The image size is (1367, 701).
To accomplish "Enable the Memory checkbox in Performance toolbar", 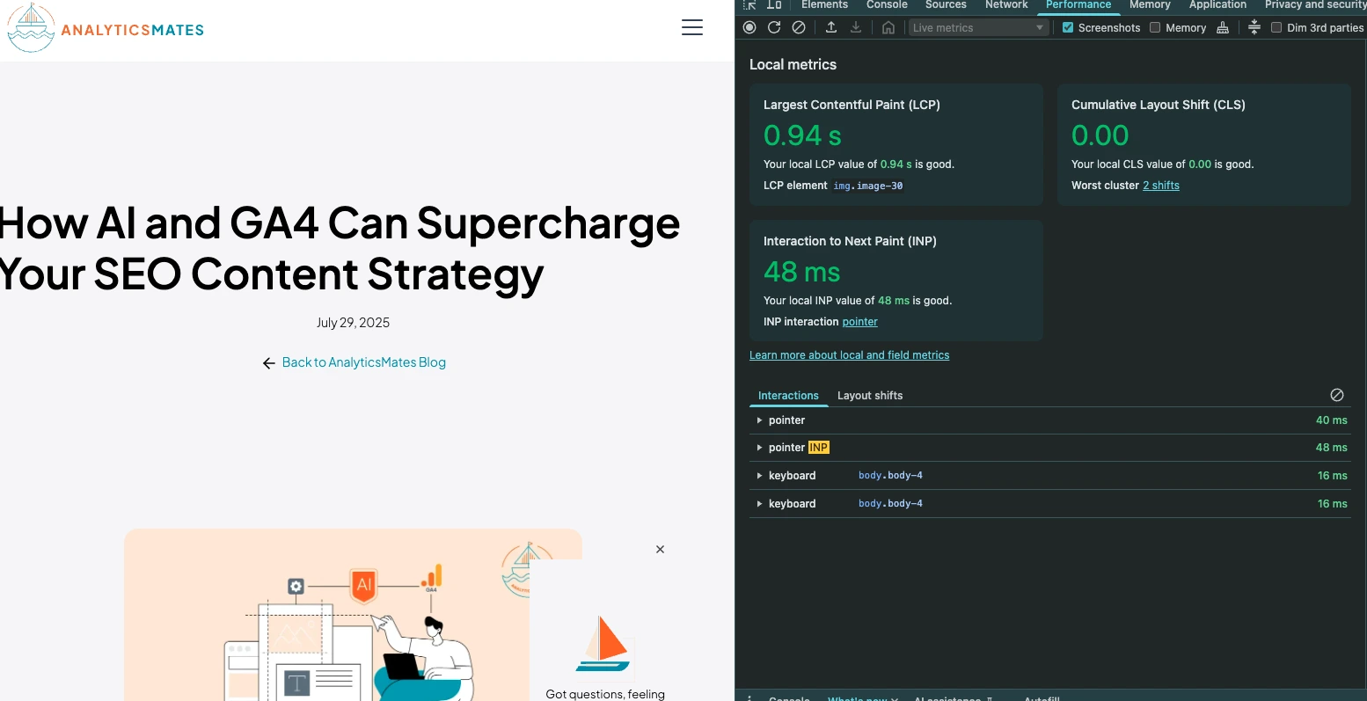I will click(1155, 27).
